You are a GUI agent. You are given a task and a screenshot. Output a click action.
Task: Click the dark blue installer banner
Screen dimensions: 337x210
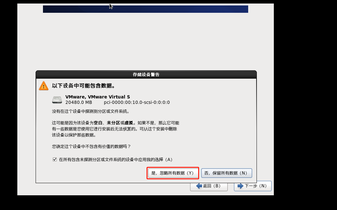tap(146, 9)
